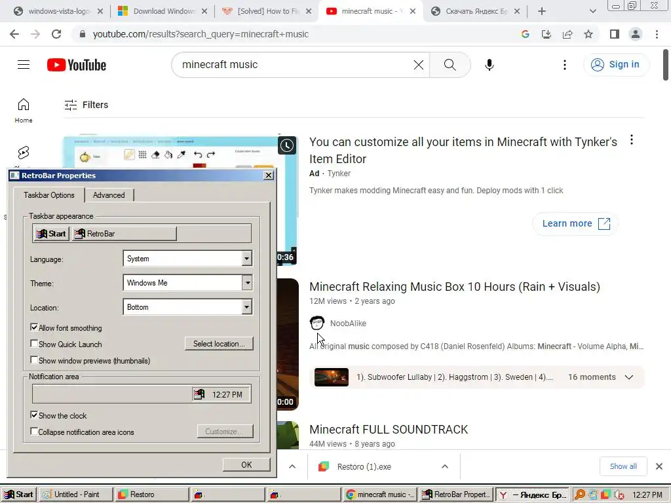Image resolution: width=671 pixels, height=503 pixels.
Task: Open options for left download item
Action: [x=292, y=466]
